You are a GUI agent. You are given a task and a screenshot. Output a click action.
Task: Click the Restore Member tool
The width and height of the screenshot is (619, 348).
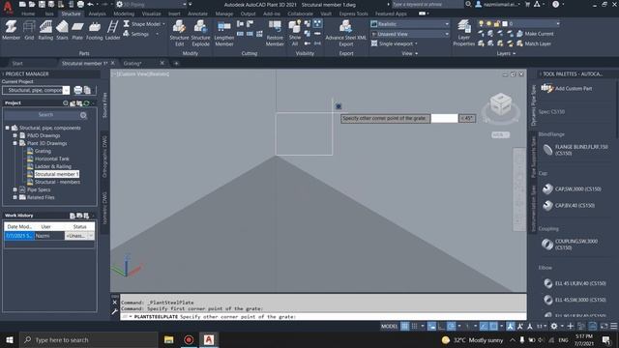click(x=275, y=33)
